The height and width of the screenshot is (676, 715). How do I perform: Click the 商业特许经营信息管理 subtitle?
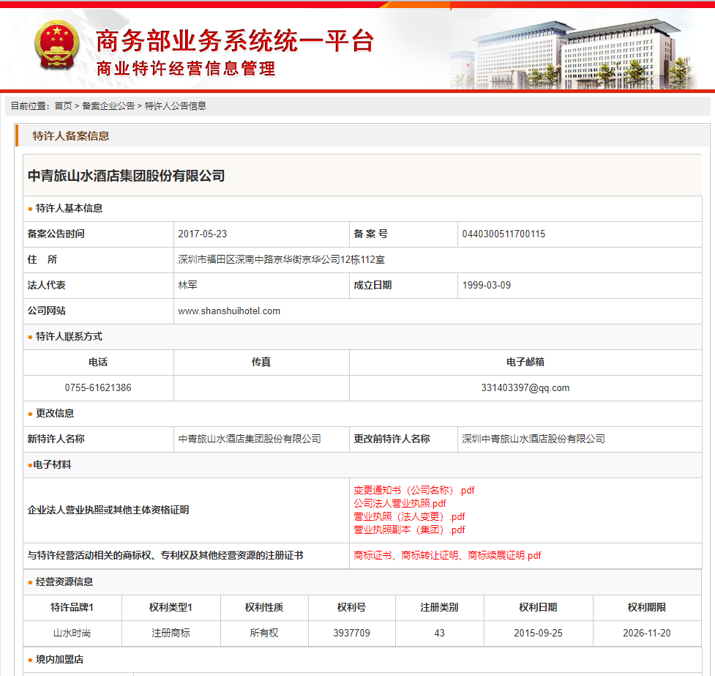186,69
